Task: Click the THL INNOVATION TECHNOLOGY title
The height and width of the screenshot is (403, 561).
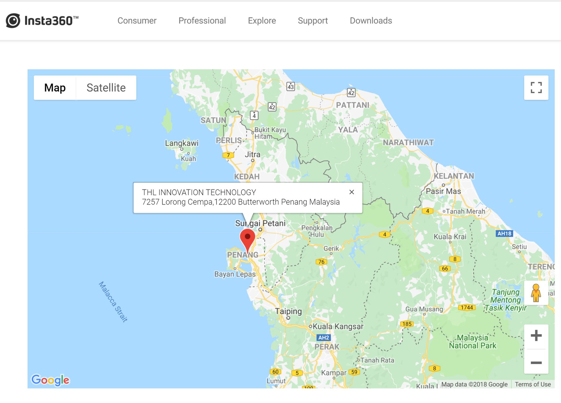Action: click(199, 192)
